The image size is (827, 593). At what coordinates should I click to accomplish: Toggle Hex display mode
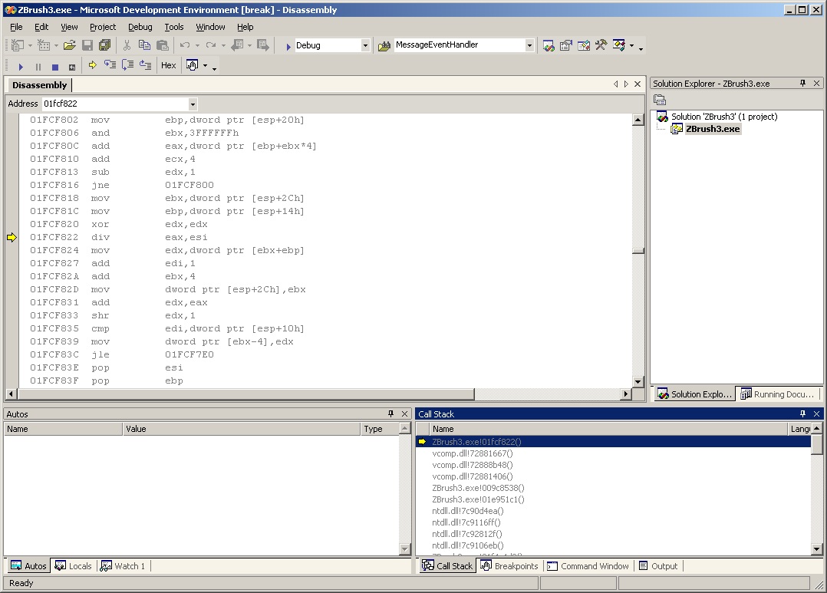click(169, 66)
